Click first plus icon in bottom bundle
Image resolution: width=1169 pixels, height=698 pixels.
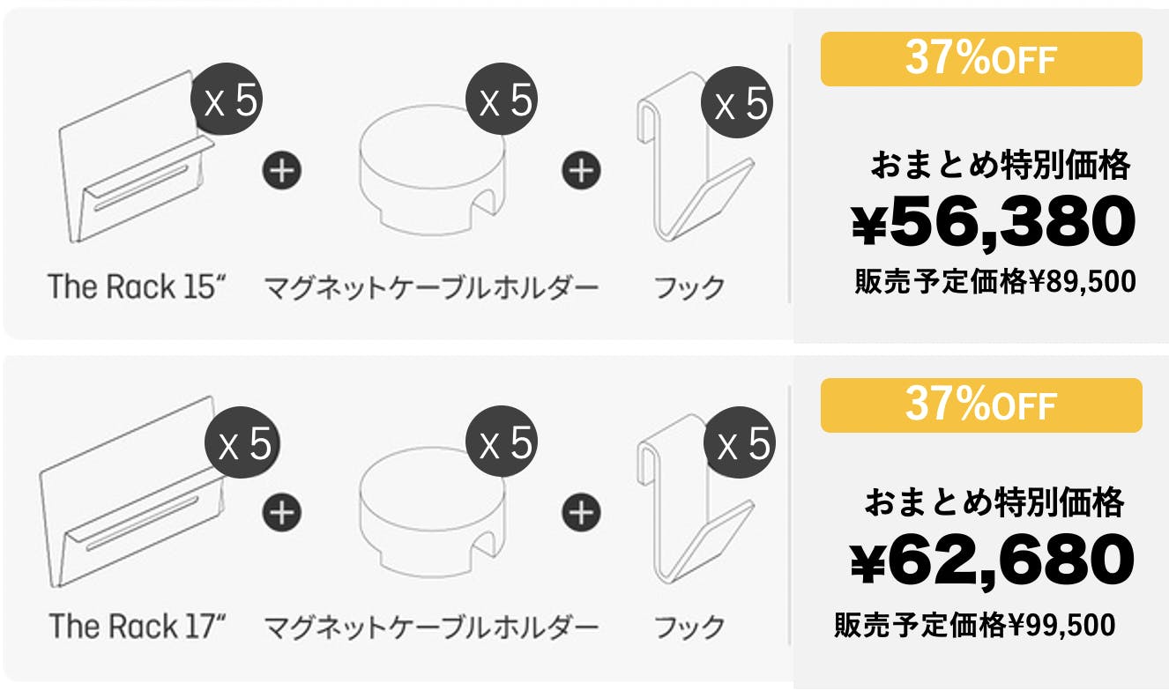click(281, 511)
